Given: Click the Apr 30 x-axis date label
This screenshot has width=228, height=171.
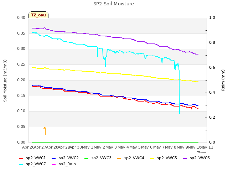Looking at the screenshot, I should (x=76, y=147).
